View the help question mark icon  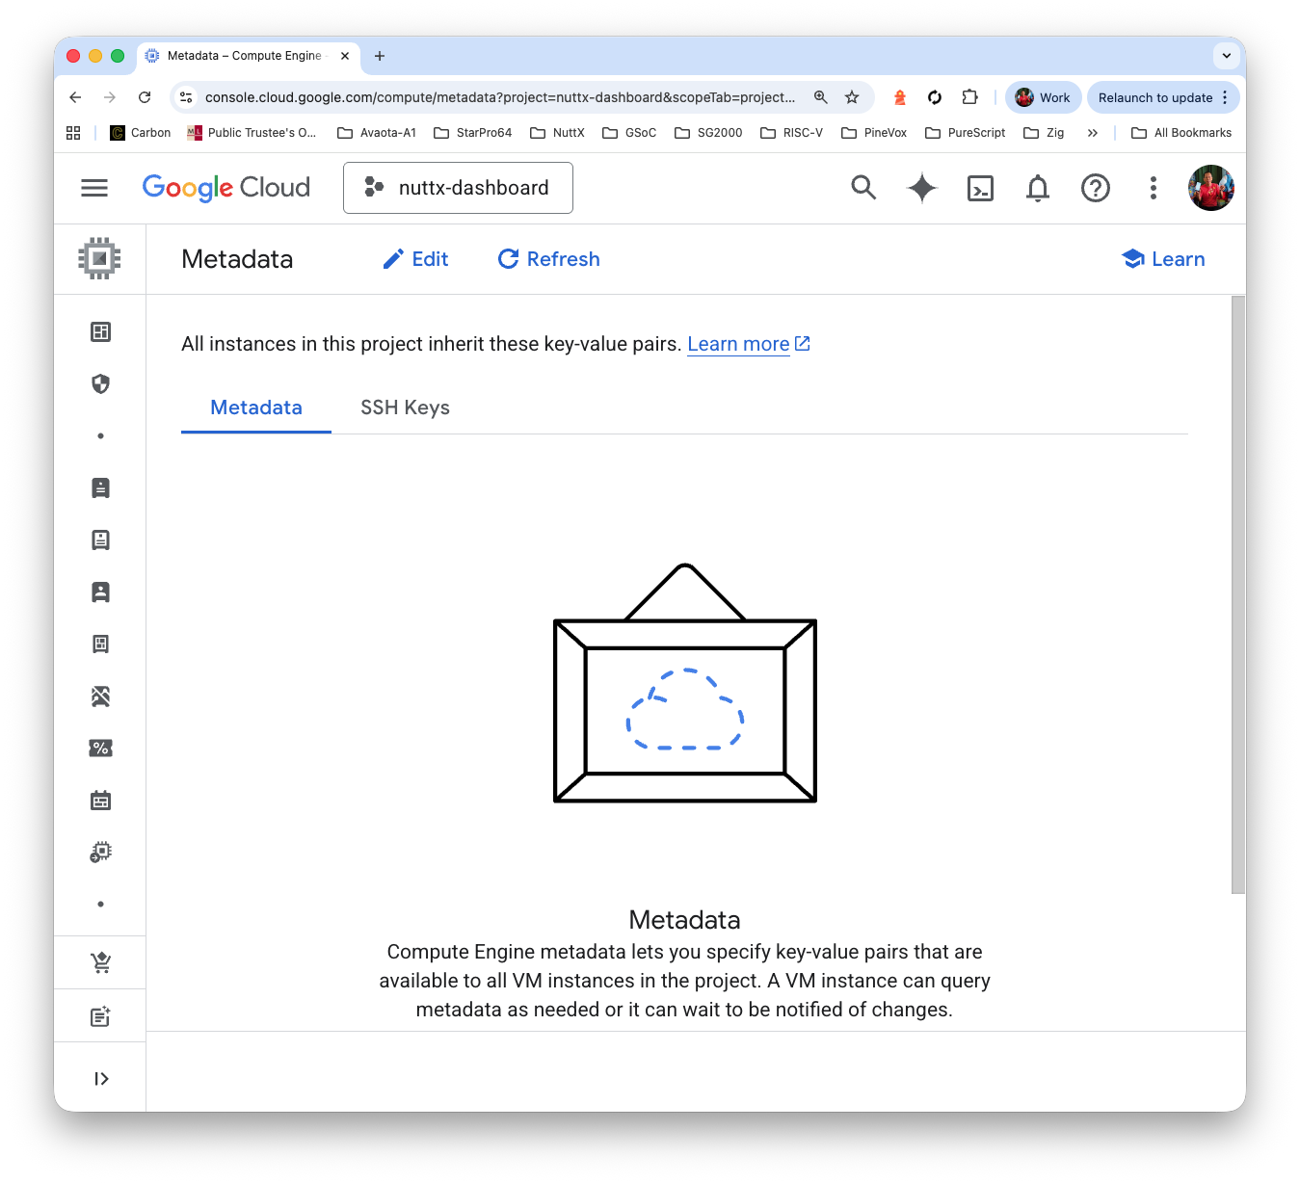[1095, 188]
